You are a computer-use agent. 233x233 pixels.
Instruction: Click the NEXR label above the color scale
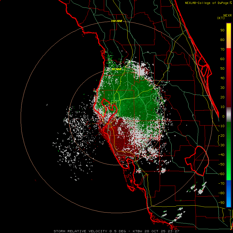pos(227,16)
